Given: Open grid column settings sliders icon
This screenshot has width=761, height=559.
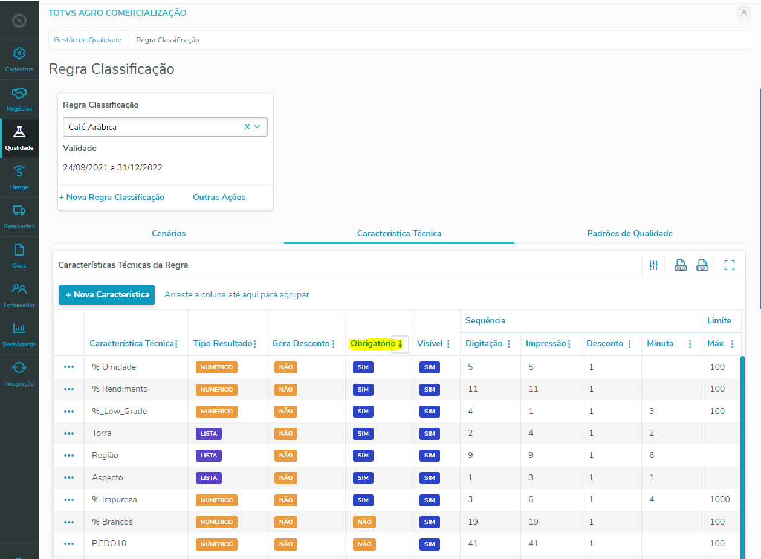Looking at the screenshot, I should click(x=653, y=265).
